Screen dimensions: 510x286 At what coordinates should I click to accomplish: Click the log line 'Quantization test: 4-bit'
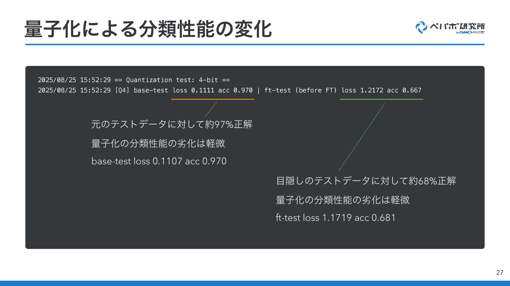pos(134,80)
